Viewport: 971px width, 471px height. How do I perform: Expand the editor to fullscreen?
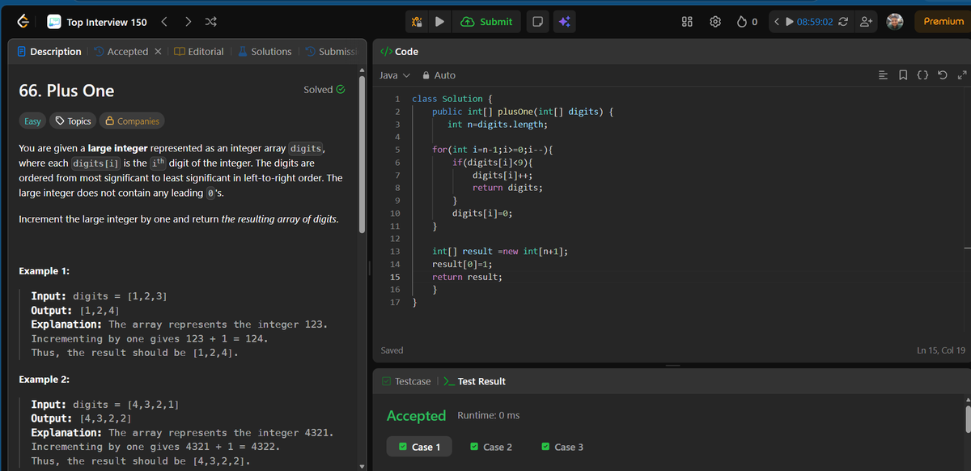tap(961, 75)
